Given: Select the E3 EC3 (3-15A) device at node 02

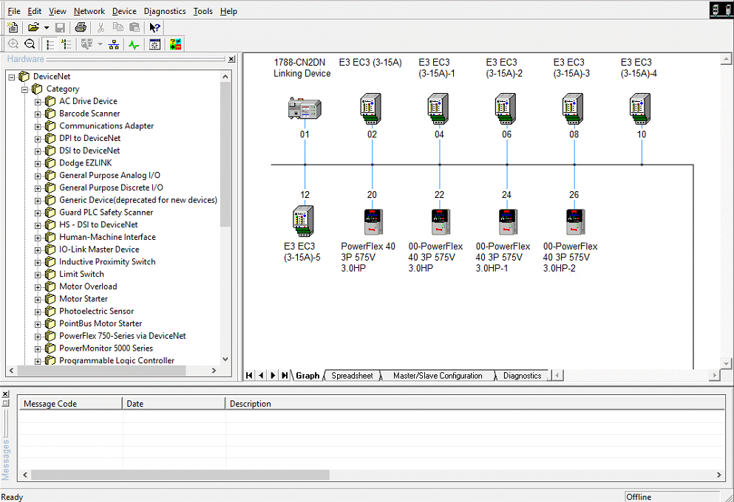Looking at the screenshot, I should point(371,109).
